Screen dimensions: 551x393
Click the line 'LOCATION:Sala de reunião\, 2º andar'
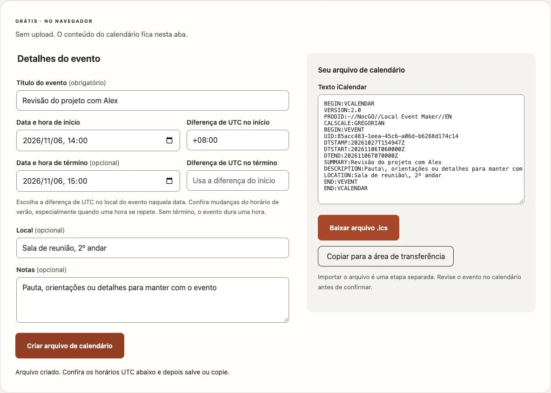pyautogui.click(x=383, y=175)
